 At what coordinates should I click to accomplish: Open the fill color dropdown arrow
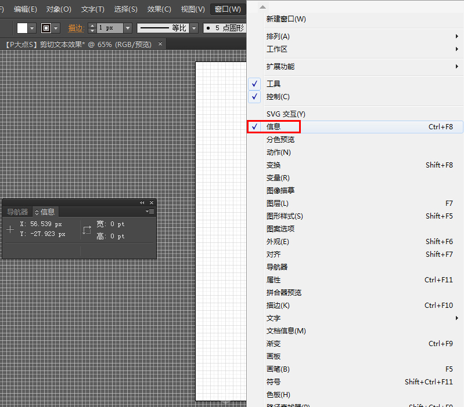coord(32,28)
